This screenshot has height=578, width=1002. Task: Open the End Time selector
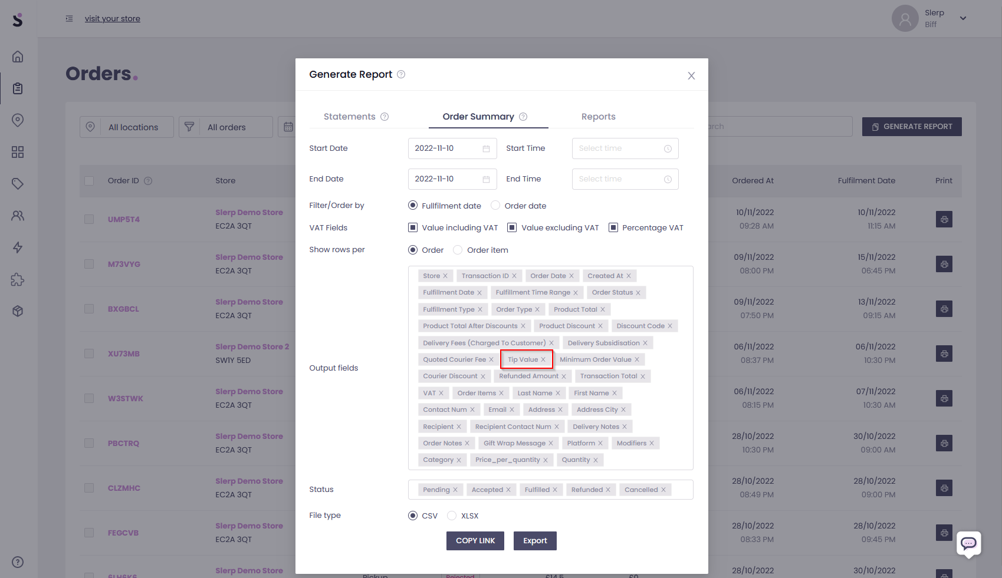(x=625, y=179)
